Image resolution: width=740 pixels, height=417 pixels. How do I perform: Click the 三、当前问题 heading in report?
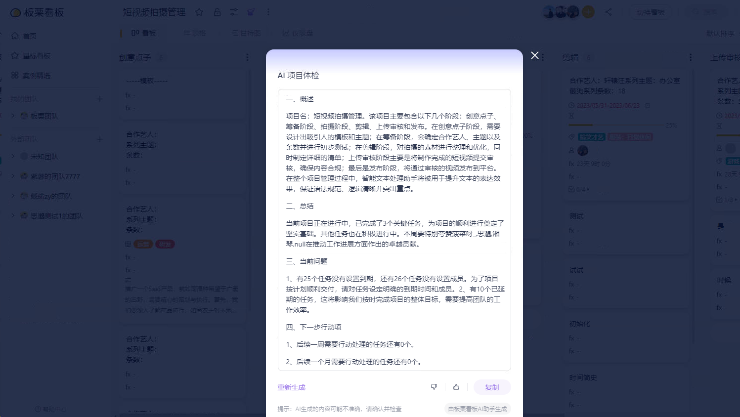pos(306,261)
